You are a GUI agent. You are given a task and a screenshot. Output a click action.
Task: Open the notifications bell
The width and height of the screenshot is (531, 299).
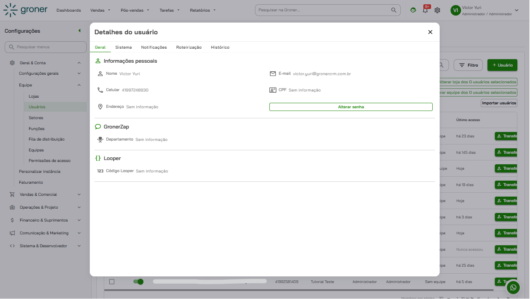[x=425, y=10]
